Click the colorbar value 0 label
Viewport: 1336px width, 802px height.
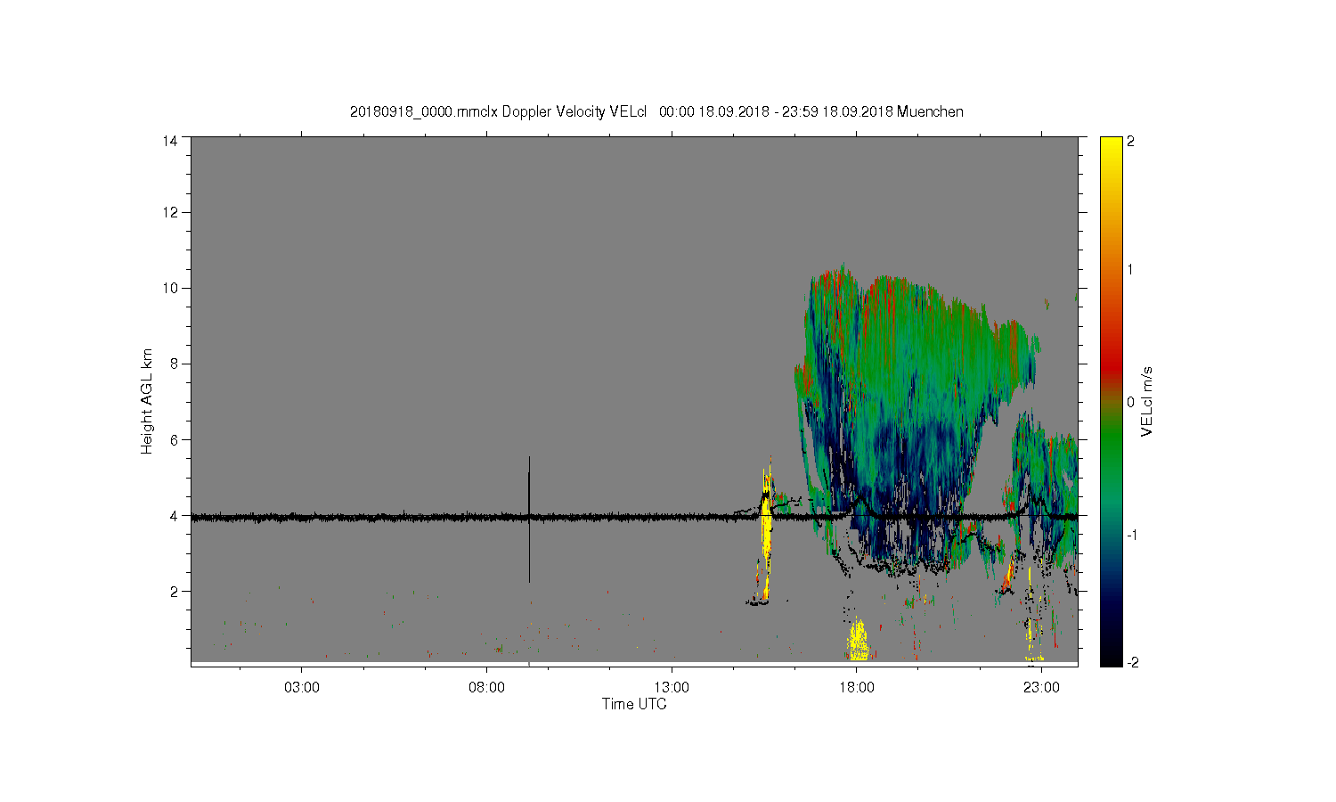pos(1130,402)
